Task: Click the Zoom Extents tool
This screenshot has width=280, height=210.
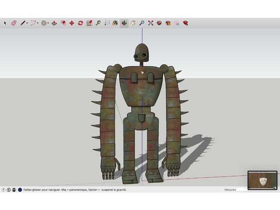Action: [x=151, y=23]
